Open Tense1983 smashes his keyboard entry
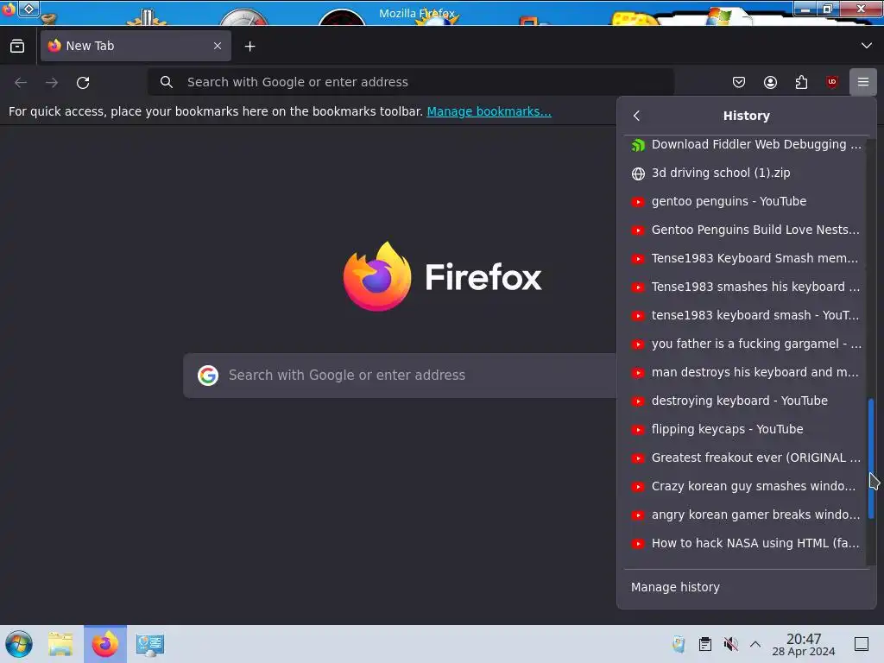The width and height of the screenshot is (884, 663). (745, 287)
